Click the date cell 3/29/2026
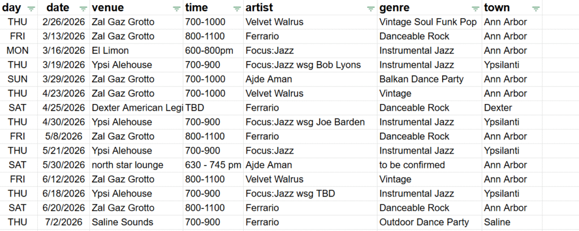This screenshot has height=231, width=579. click(63, 79)
